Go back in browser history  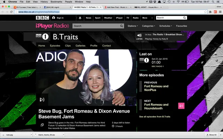[x=3, y=12]
